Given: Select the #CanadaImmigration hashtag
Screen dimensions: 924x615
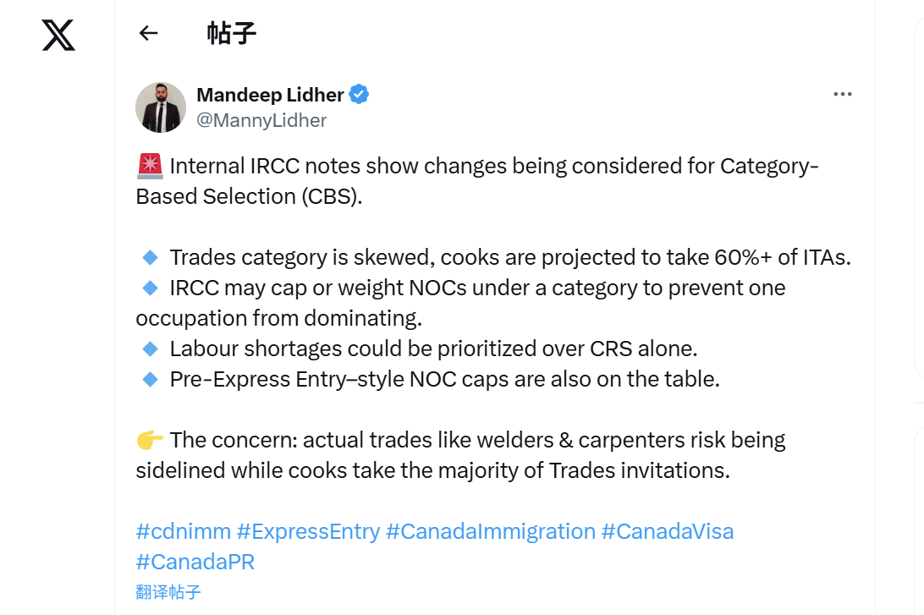Looking at the screenshot, I should point(490,531).
